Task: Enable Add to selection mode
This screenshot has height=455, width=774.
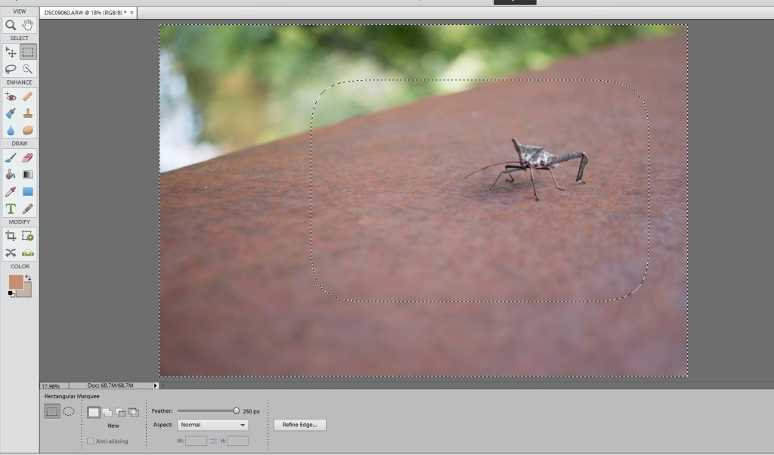Action: click(107, 412)
